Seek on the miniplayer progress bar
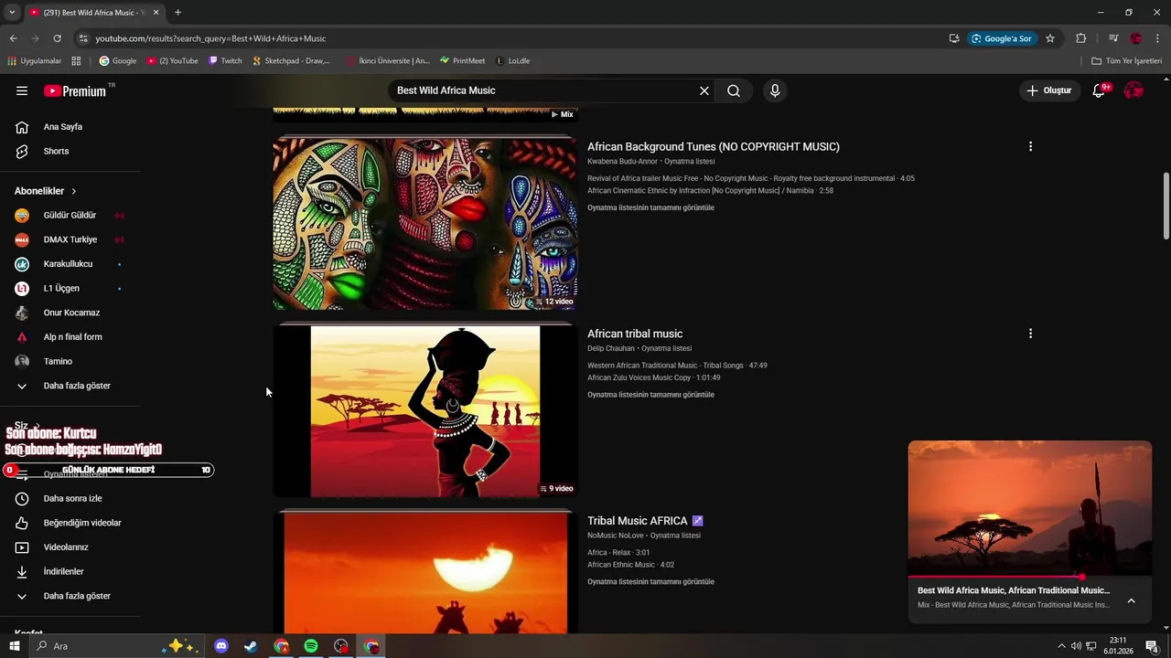The height and width of the screenshot is (658, 1171). point(1029,577)
